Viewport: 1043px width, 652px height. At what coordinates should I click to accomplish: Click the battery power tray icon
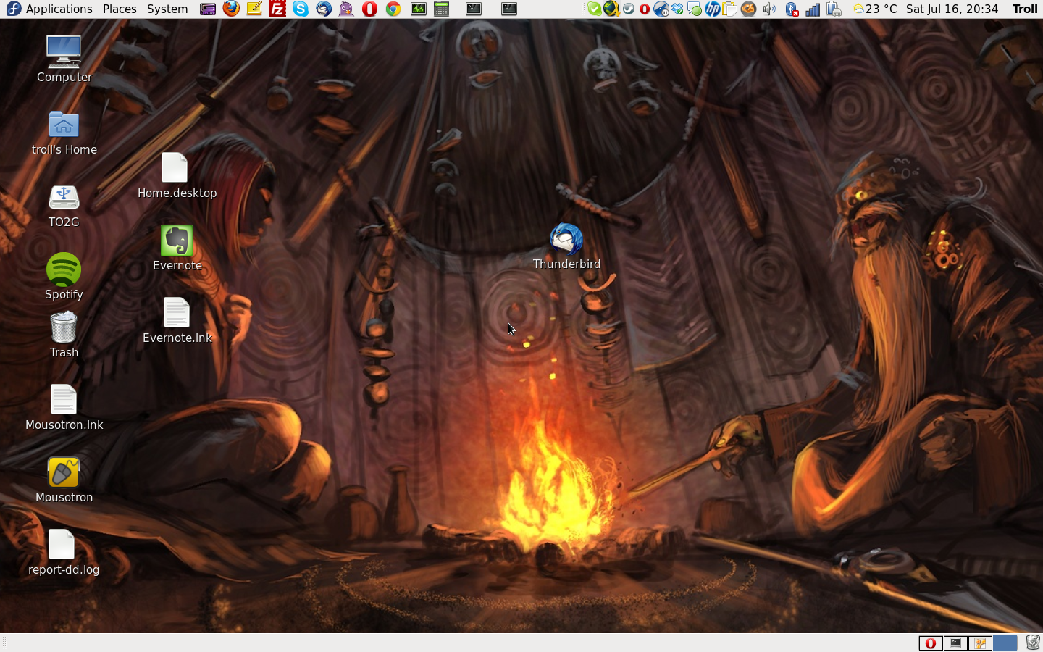coord(834,9)
